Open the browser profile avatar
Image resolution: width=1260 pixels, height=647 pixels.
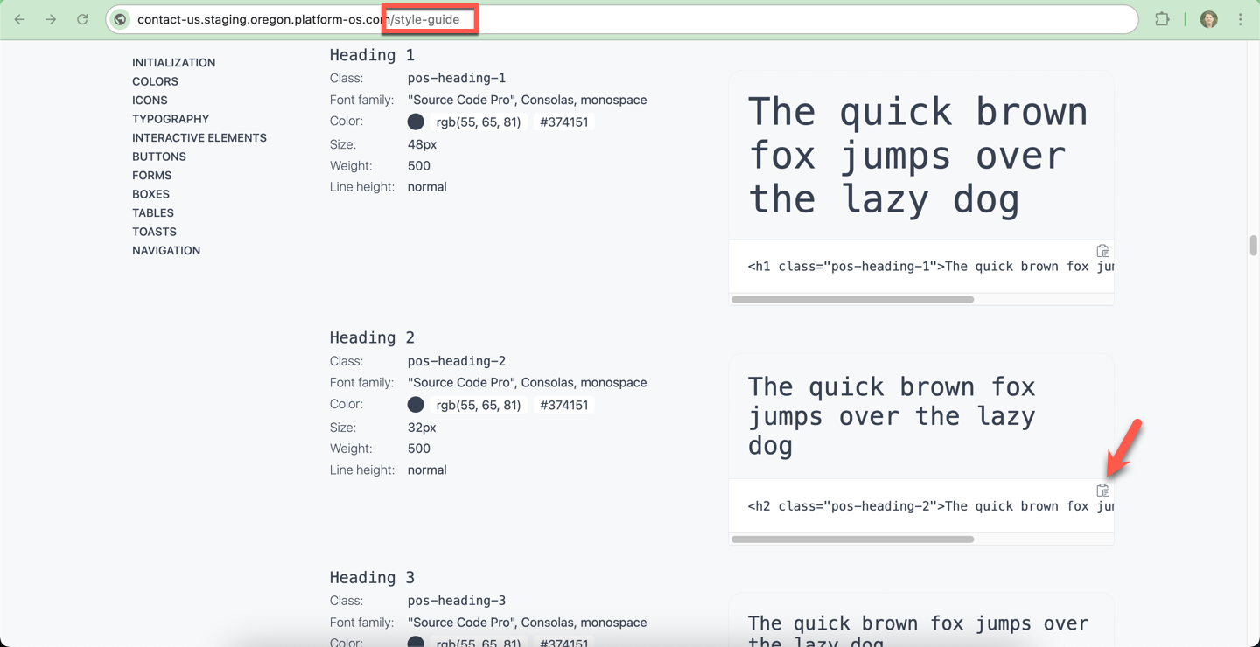tap(1208, 18)
